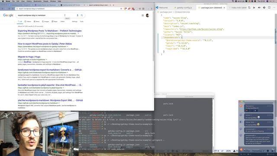Click Open Changes icon in VS Code
The width and height of the screenshot is (277, 156).
pyautogui.click(x=249, y=8)
